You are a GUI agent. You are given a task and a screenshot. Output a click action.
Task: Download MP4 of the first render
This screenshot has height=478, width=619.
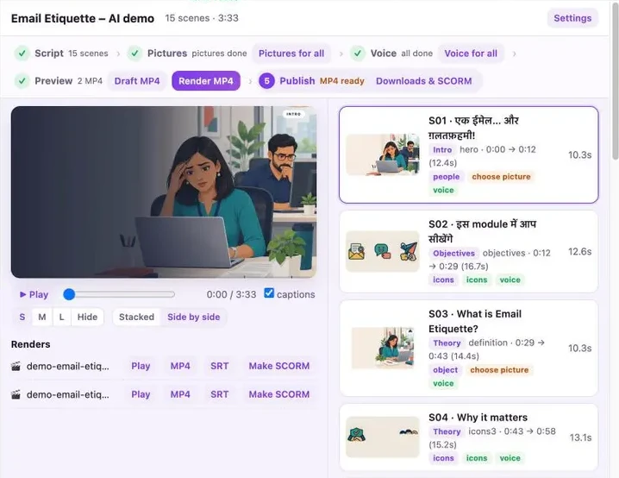(180, 366)
